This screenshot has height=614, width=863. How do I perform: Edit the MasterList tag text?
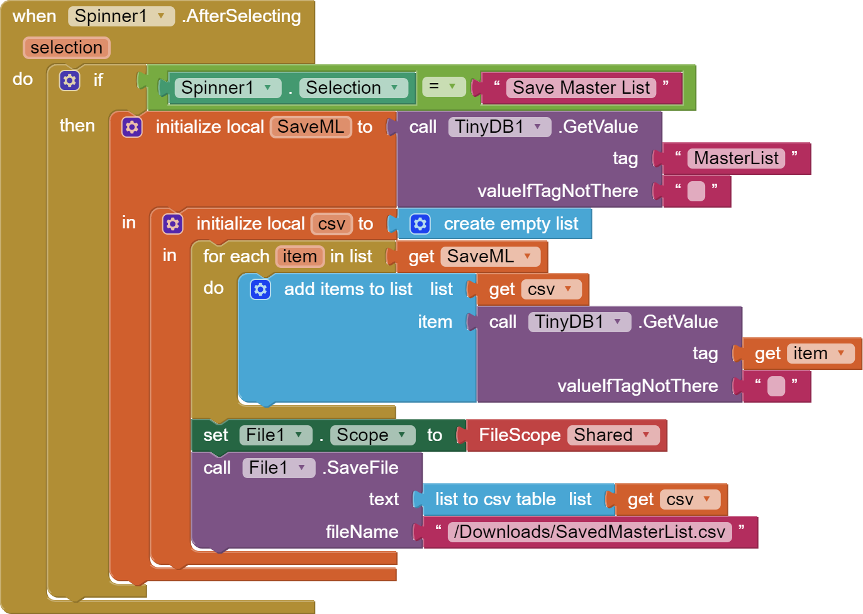pos(735,159)
